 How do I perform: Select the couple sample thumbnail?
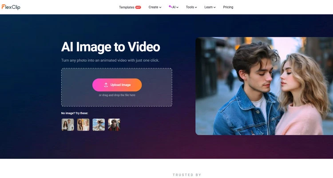point(68,125)
